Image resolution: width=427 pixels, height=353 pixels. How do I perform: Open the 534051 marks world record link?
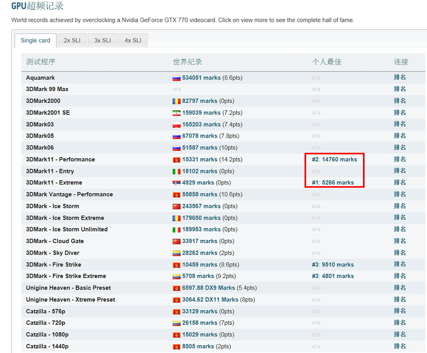tap(201, 78)
